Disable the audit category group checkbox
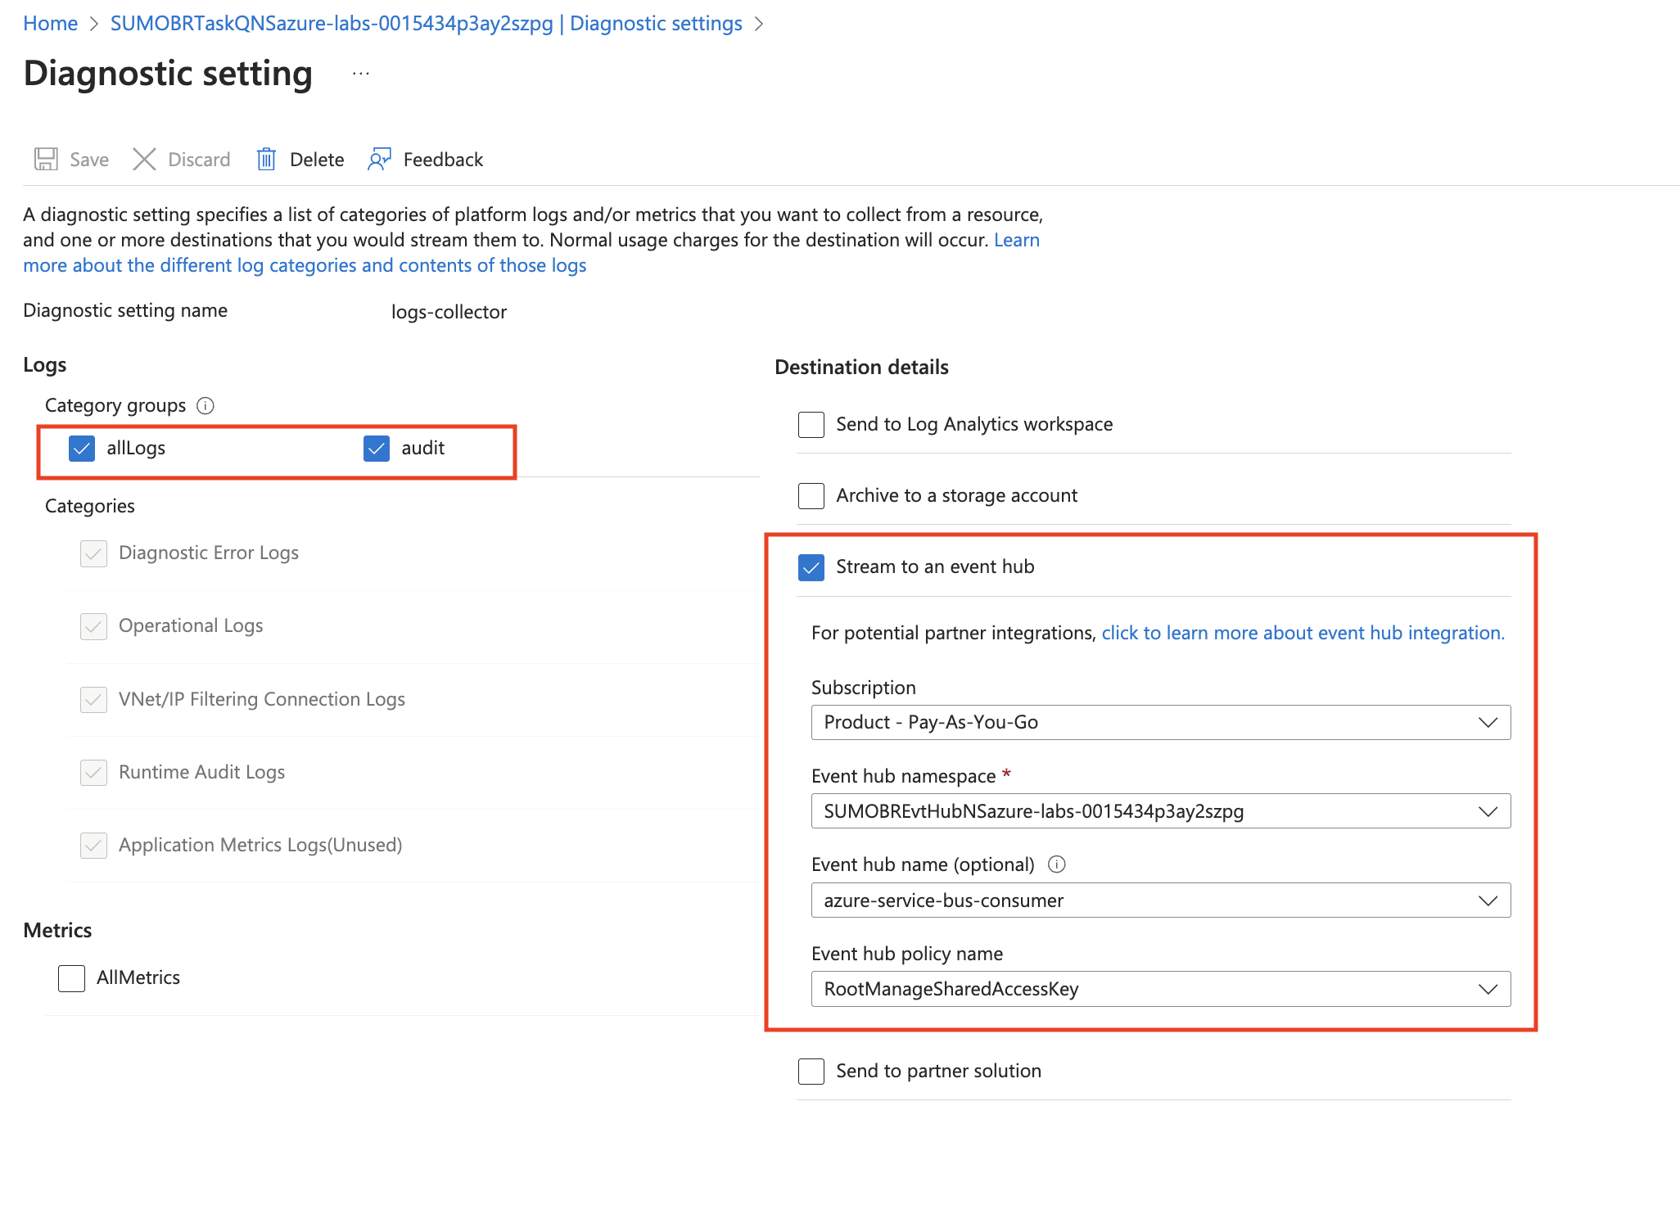Image resolution: width=1680 pixels, height=1205 pixels. click(x=377, y=449)
